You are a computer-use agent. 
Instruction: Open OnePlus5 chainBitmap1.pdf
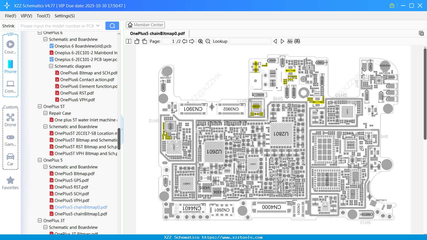pos(81,214)
